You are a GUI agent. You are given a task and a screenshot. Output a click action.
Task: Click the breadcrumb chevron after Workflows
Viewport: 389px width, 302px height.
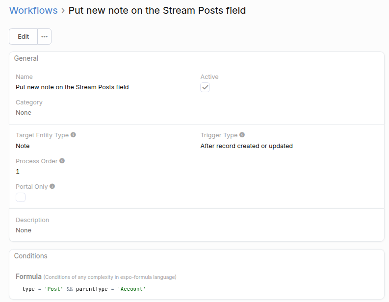(63, 10)
